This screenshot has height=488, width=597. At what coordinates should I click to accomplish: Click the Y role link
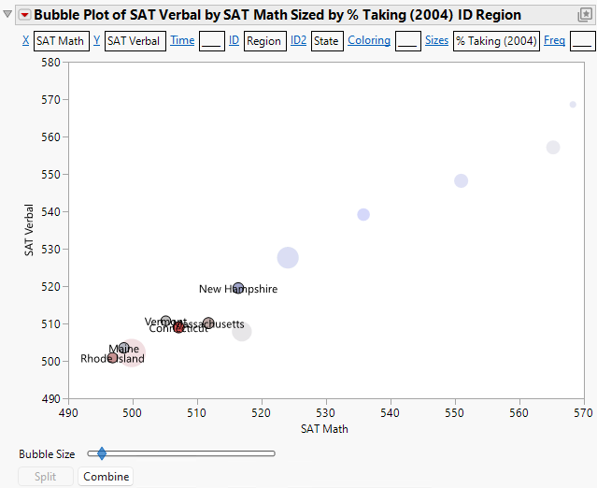96,41
